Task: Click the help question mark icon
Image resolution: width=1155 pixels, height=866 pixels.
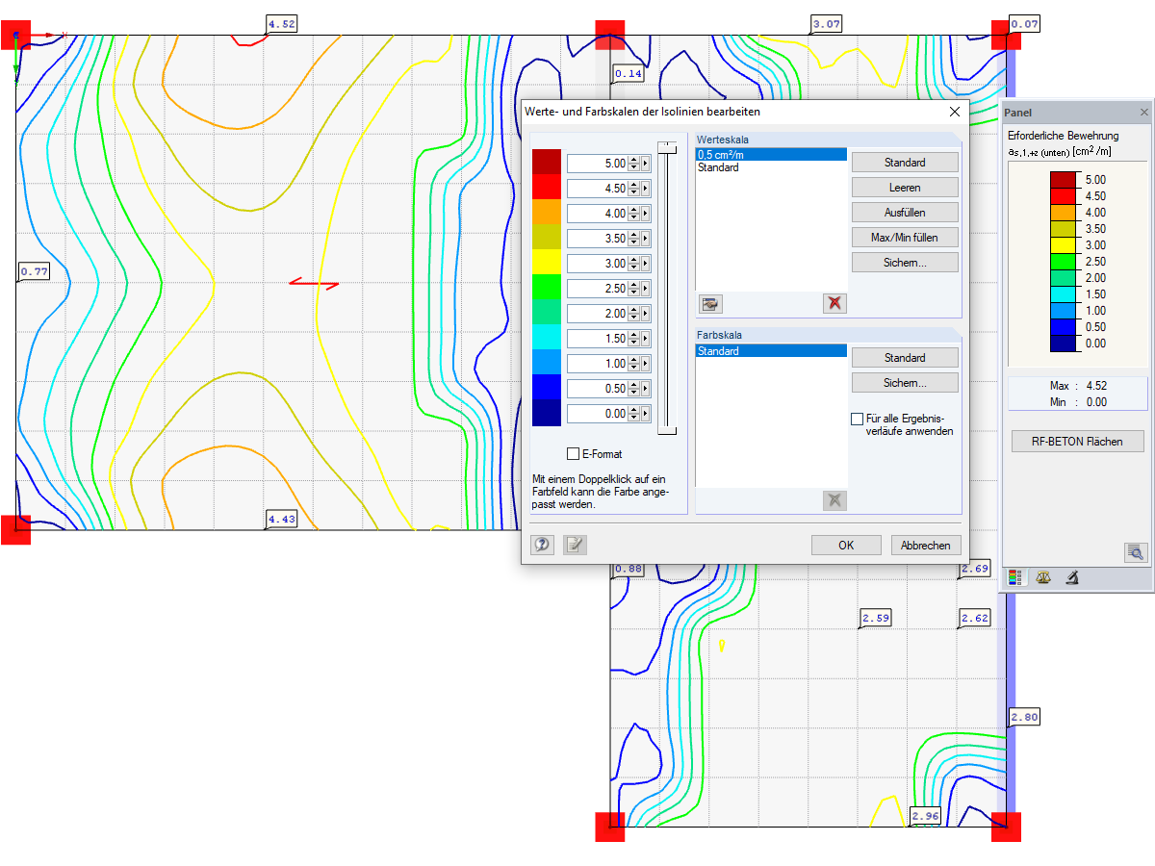Action: click(543, 545)
